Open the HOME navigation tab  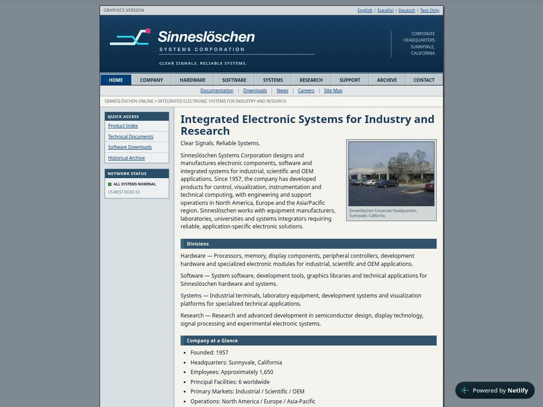pyautogui.click(x=116, y=80)
